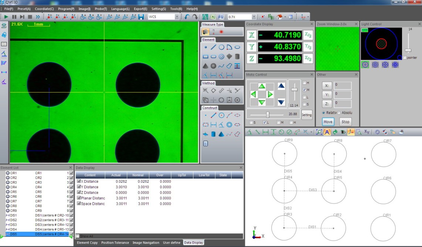Viewport: 422px width, 247px height.
Task: Halve the X coordinate with X/2 button
Action: click(x=308, y=35)
